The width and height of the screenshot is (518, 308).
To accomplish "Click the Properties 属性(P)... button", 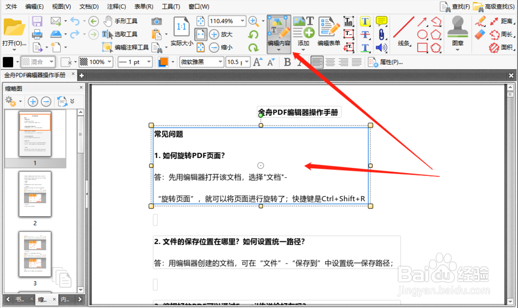I will tap(385, 62).
